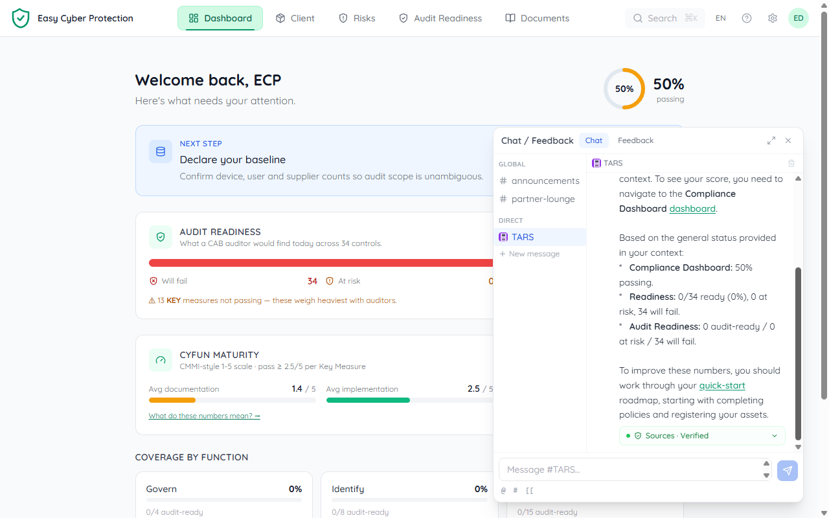Screen dimensions: 829x518
Task: Insert mention with @ icon
Action: click(x=503, y=491)
